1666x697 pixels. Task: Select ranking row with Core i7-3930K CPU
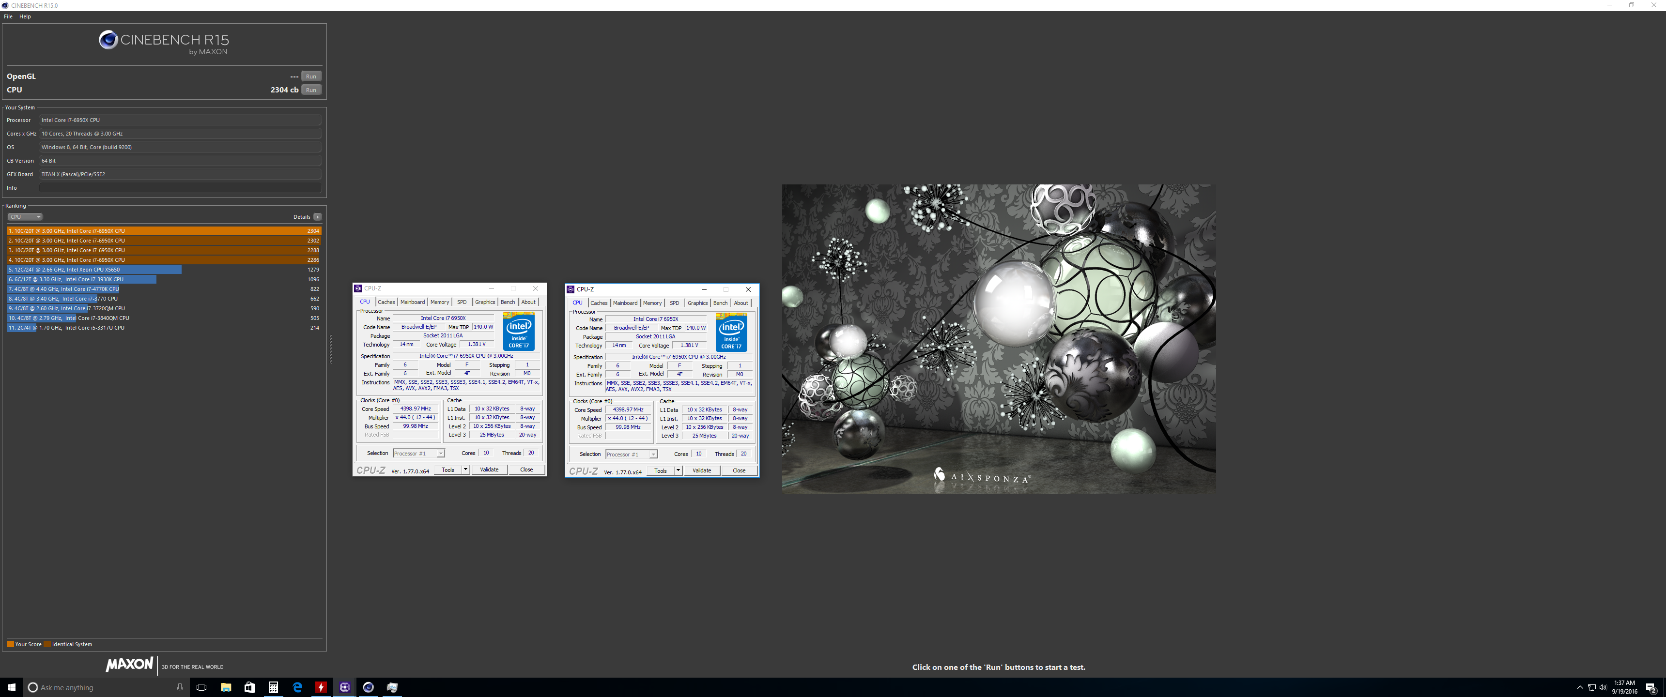click(164, 279)
